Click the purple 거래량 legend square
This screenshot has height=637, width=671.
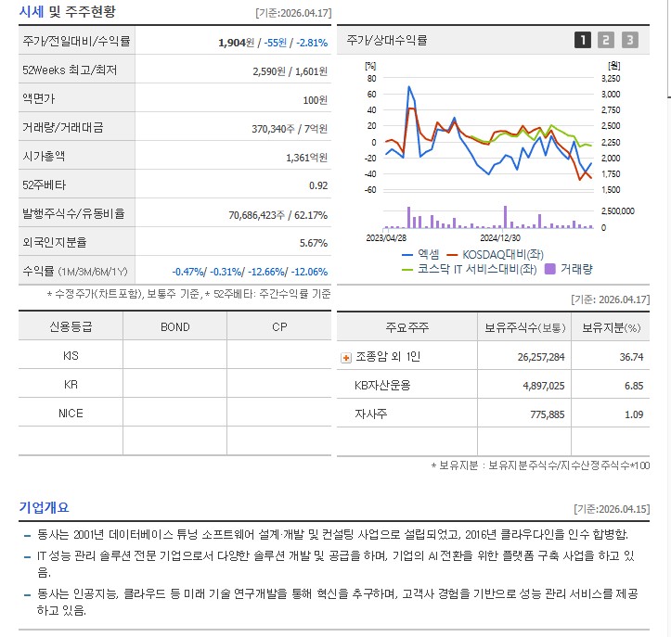click(x=550, y=269)
